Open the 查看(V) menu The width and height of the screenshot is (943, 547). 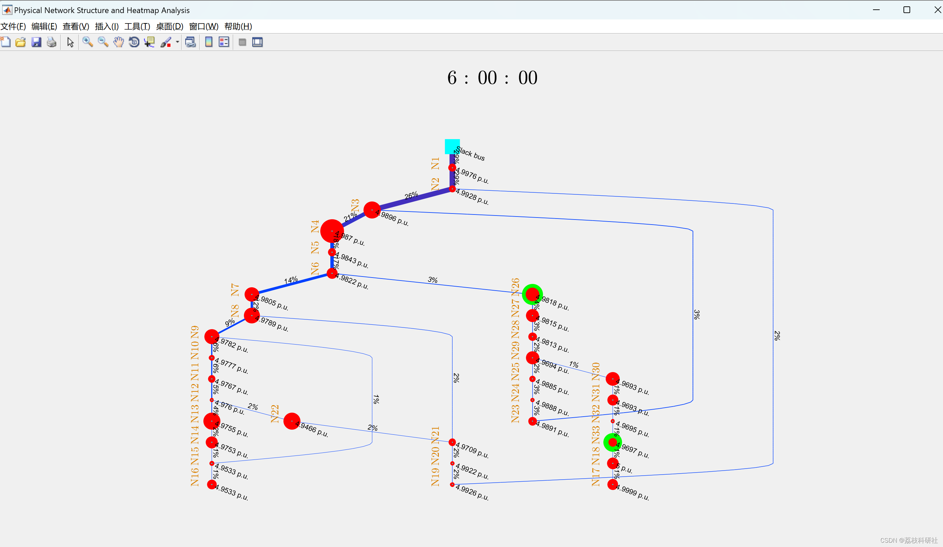point(75,26)
